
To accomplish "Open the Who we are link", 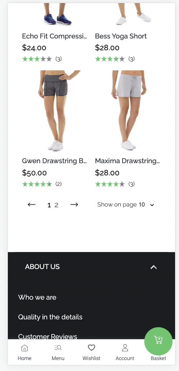I will [x=37, y=297].
